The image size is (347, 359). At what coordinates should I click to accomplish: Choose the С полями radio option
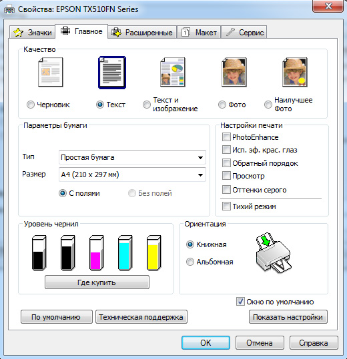(x=63, y=193)
